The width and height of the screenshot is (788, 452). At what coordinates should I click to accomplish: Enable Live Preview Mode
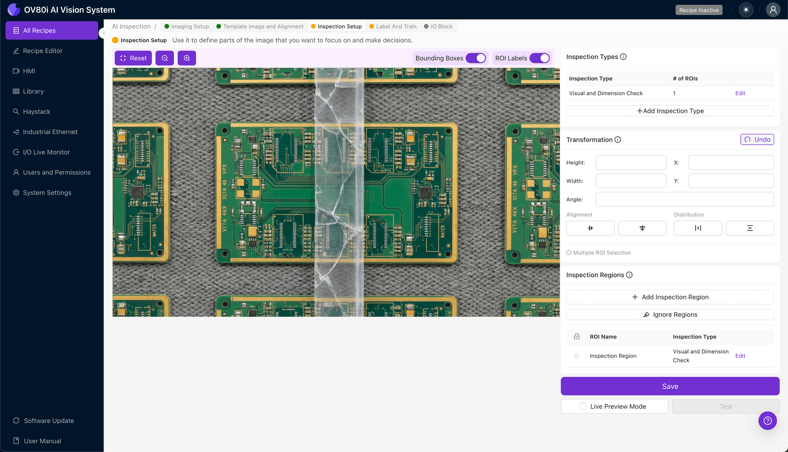pos(583,406)
